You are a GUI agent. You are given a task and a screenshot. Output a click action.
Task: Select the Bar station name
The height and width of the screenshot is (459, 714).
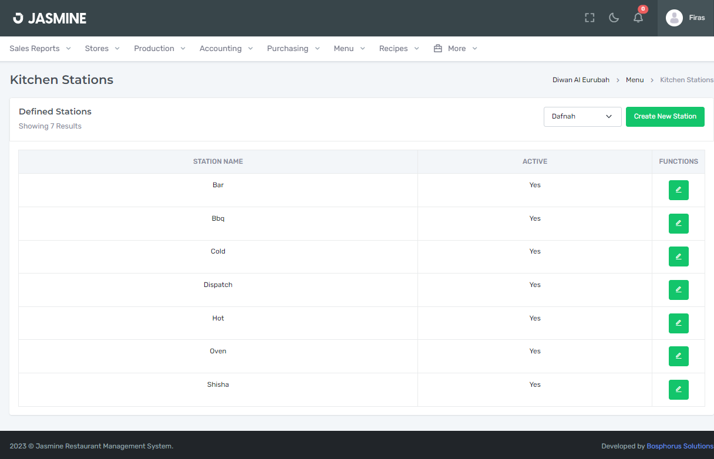point(218,185)
